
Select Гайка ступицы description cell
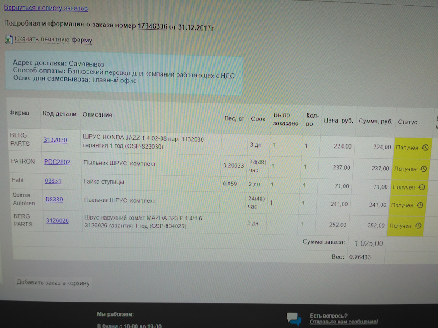(104, 182)
